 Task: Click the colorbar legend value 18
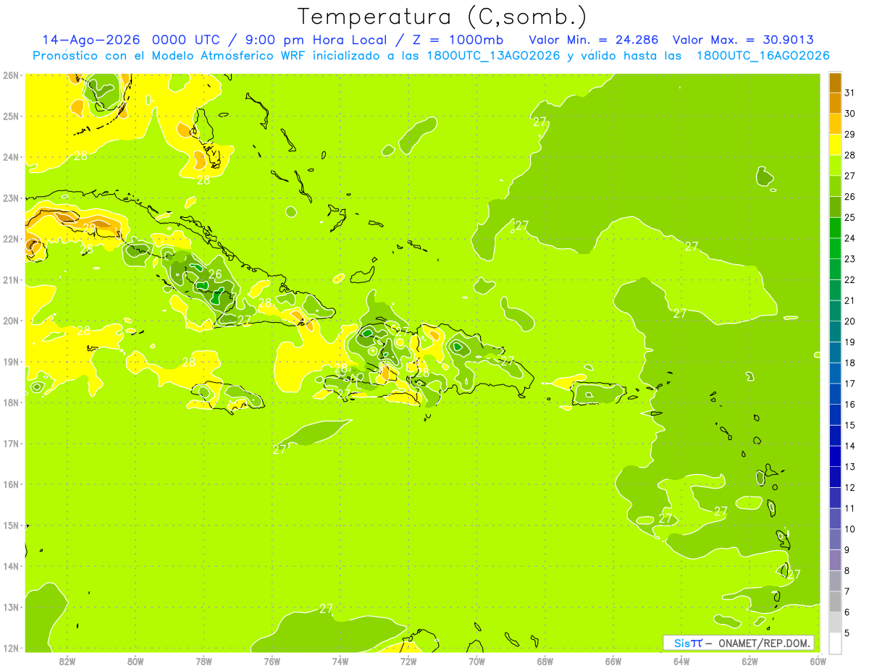850,363
